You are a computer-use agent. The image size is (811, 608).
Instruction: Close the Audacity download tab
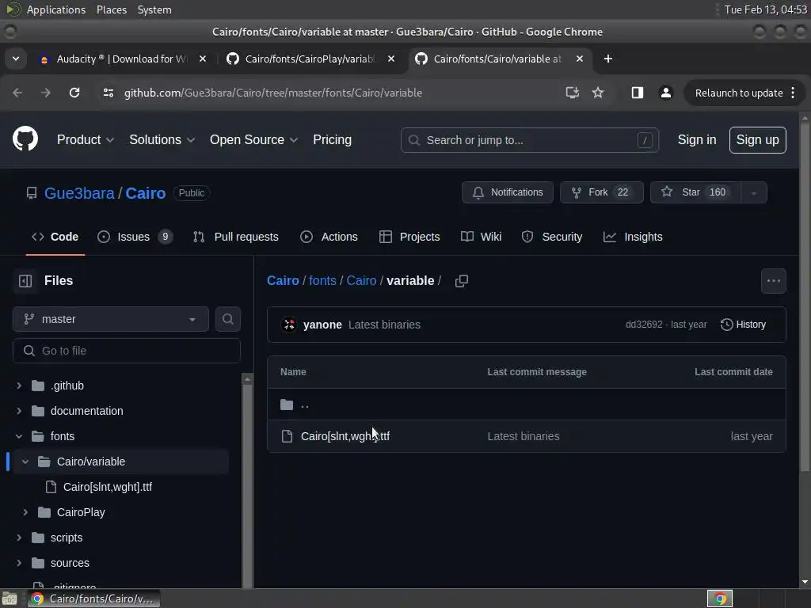pyautogui.click(x=203, y=59)
